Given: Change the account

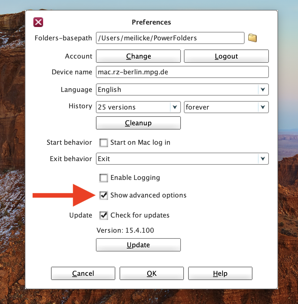Looking at the screenshot, I should click(138, 56).
